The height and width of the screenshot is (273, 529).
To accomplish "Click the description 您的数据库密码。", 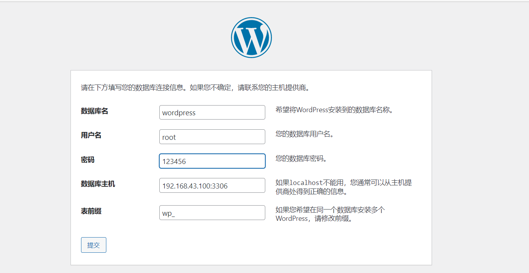I will tap(302, 159).
